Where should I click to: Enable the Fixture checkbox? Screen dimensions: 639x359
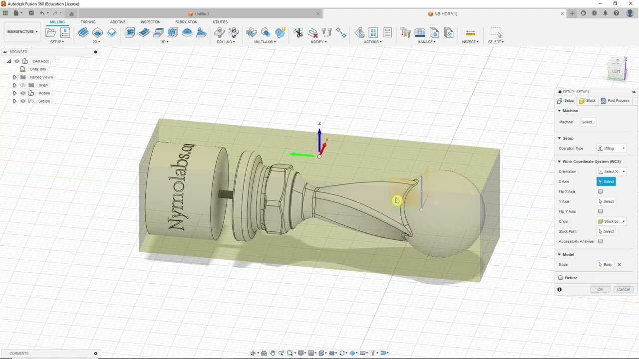pos(560,278)
